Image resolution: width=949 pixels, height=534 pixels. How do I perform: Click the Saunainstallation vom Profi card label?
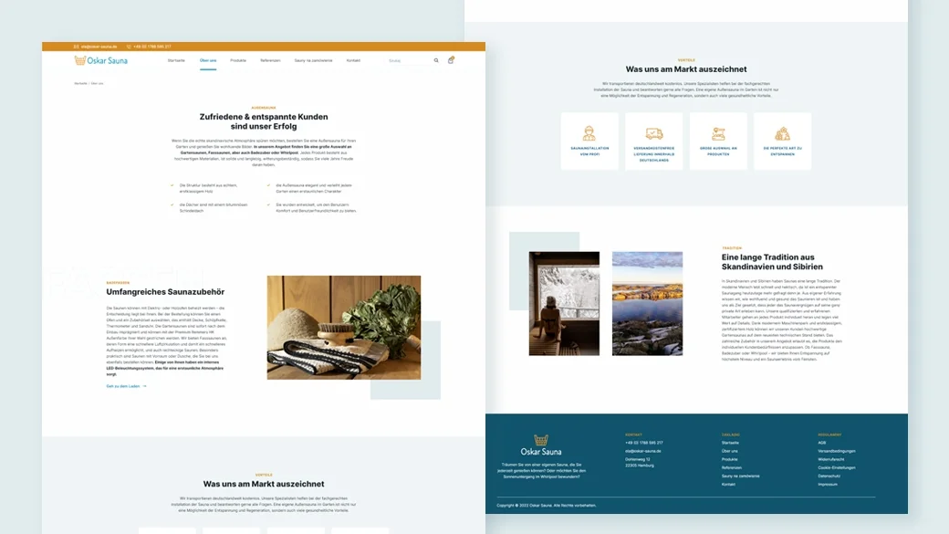click(x=589, y=152)
